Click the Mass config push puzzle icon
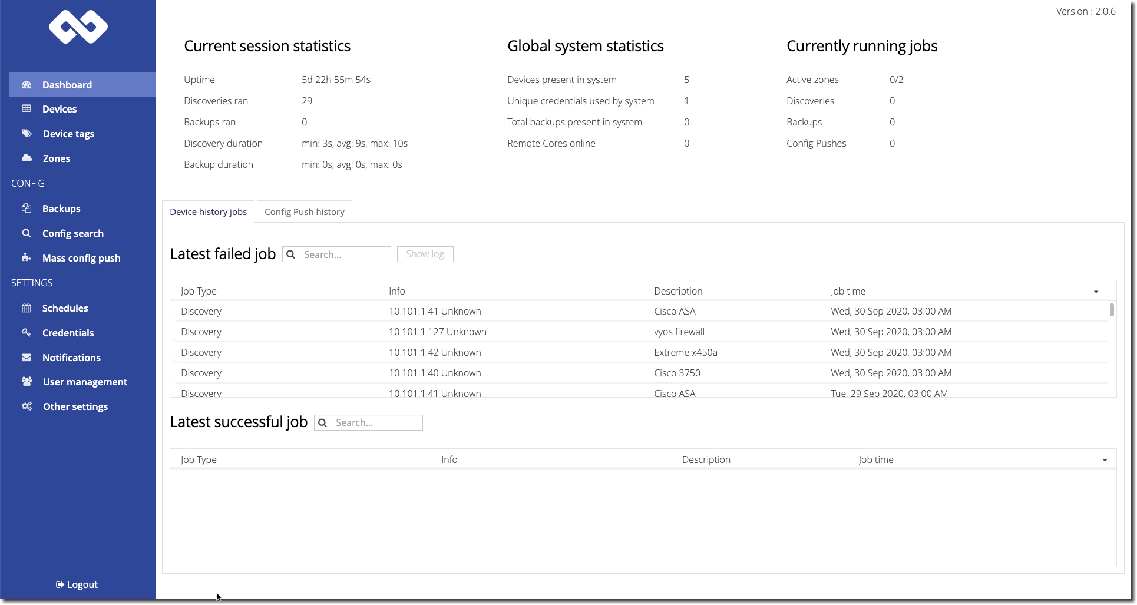This screenshot has width=1137, height=605. point(27,258)
